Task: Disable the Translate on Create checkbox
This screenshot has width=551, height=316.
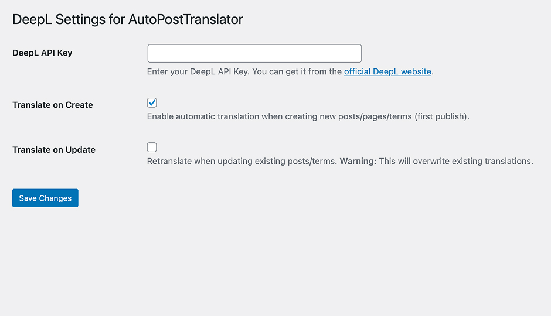Action: click(152, 102)
